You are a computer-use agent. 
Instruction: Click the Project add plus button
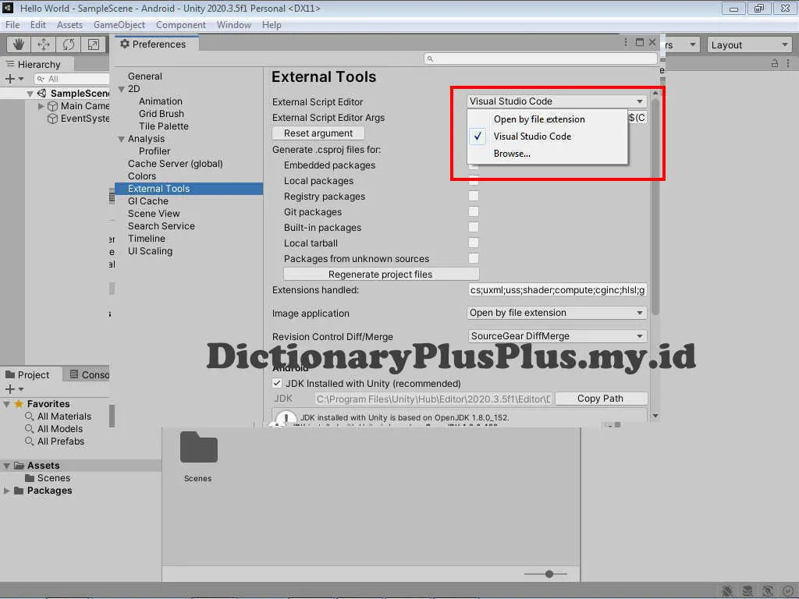pos(9,389)
